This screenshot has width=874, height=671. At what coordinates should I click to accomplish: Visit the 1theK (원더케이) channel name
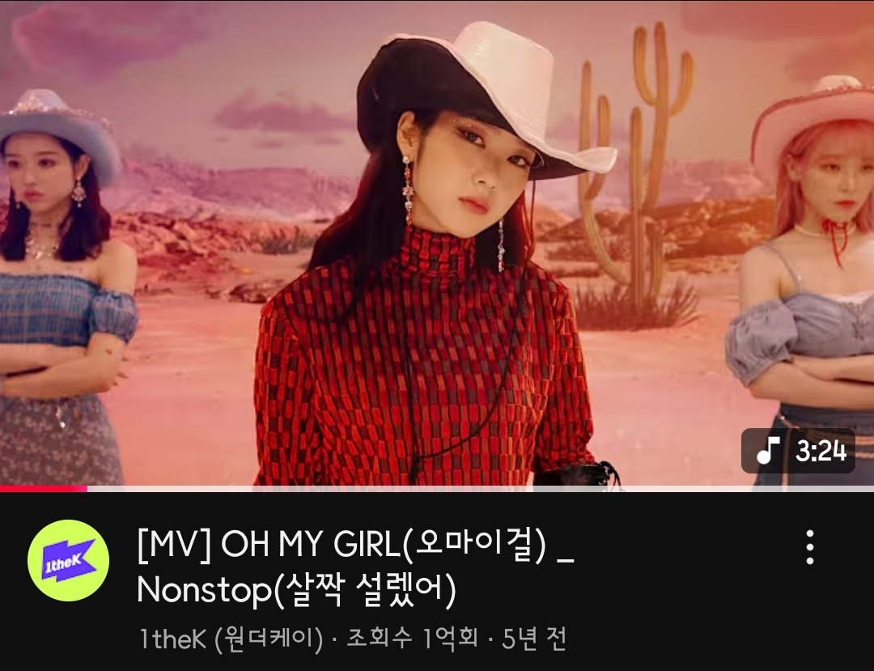(x=231, y=639)
